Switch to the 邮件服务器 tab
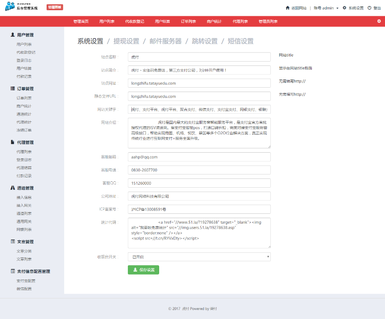The image size is (385, 319). 166,41
